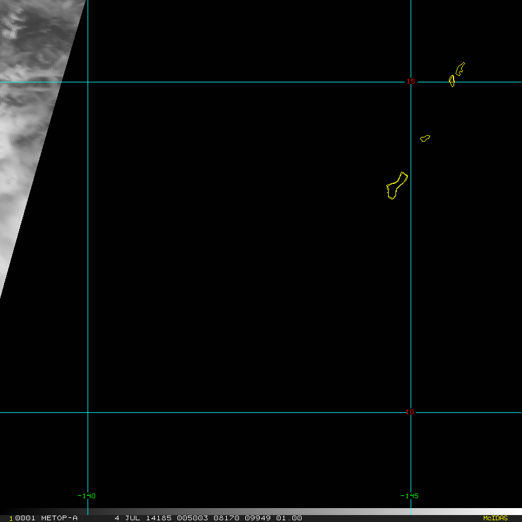
Task: Click the METOP-A satellite name
Action: (59, 518)
